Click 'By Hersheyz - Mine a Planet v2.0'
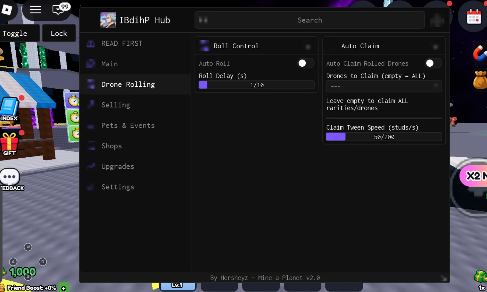 (265, 278)
